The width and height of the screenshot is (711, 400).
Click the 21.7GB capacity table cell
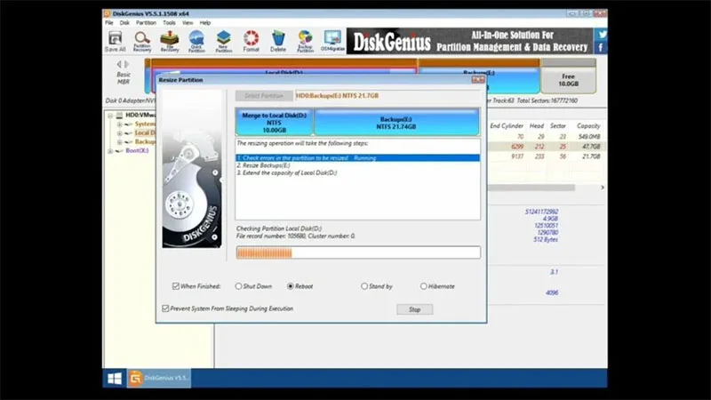click(x=591, y=156)
